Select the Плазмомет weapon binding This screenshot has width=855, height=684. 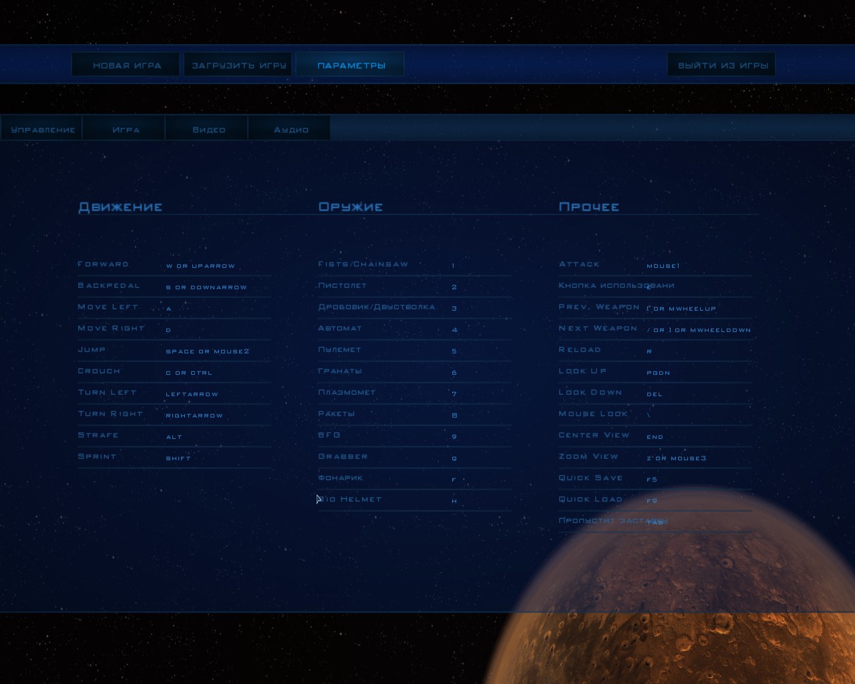pos(415,393)
